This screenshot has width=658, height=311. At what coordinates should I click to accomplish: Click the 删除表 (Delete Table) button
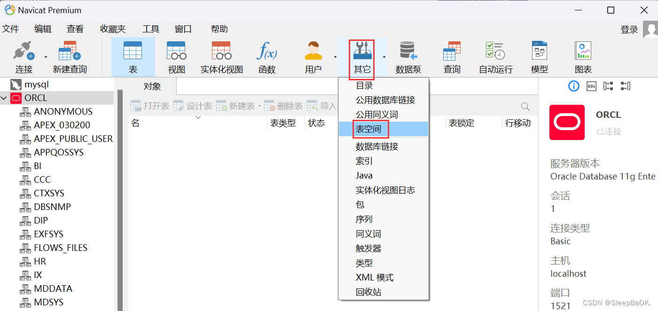click(283, 106)
